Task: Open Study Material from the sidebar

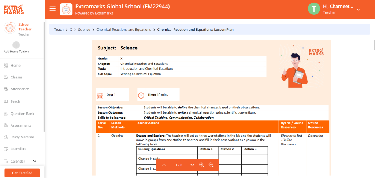Action: [22, 137]
